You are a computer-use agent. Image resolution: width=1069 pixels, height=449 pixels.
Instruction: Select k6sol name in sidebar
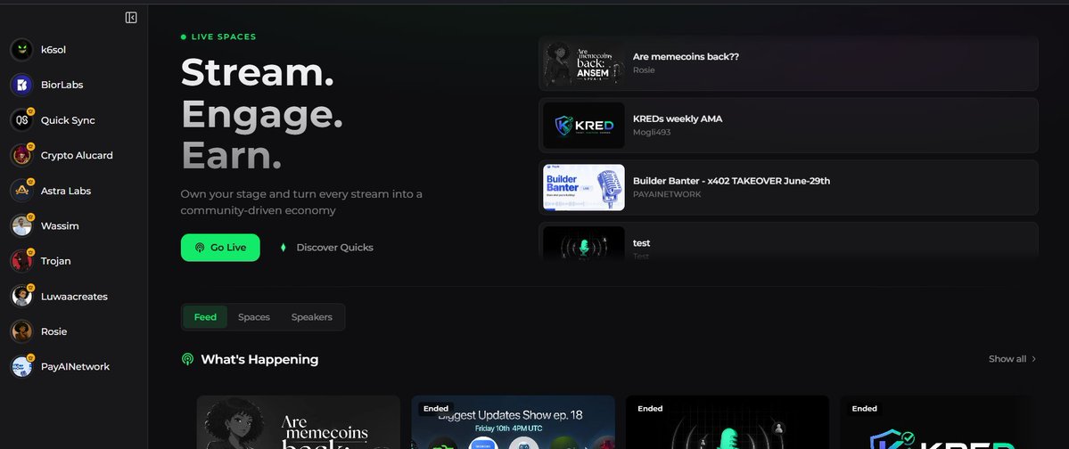tap(53, 50)
